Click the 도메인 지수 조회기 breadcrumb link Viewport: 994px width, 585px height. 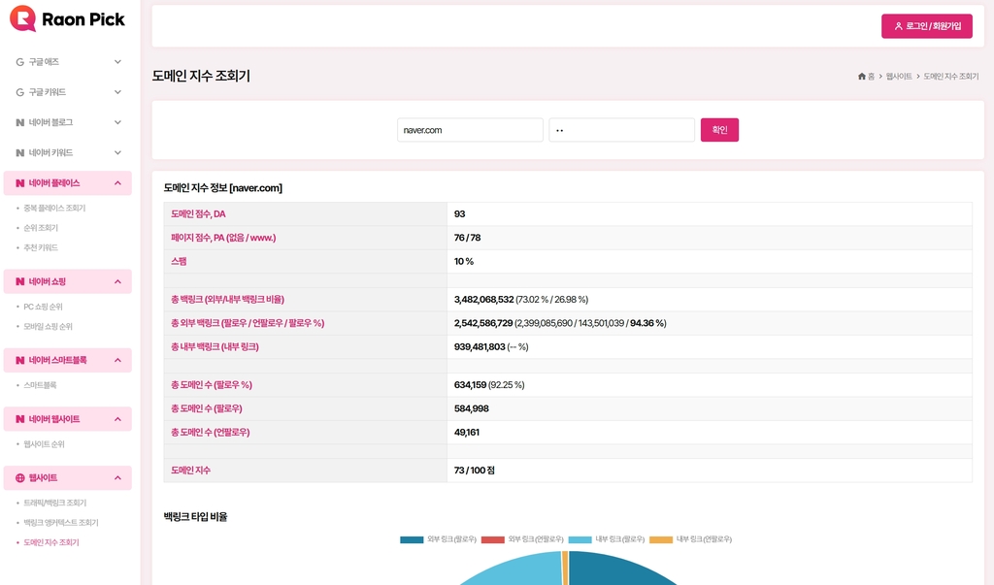click(951, 77)
